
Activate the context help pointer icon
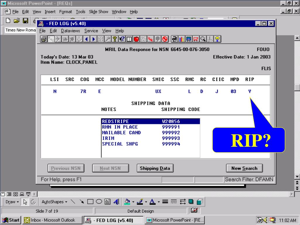click(122, 39)
